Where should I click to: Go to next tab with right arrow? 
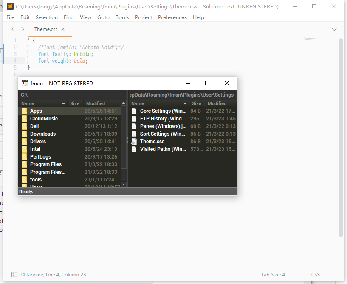coord(23,29)
